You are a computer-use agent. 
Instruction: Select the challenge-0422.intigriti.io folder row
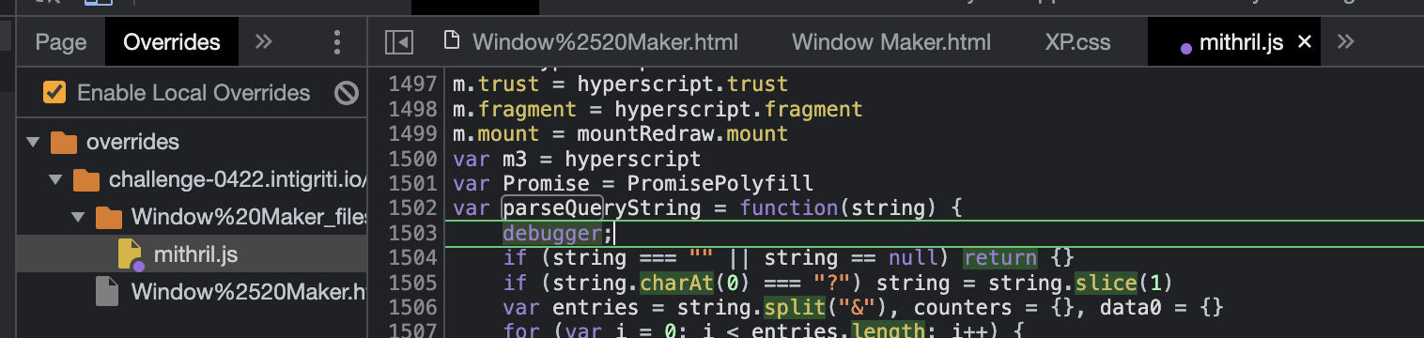tap(192, 179)
